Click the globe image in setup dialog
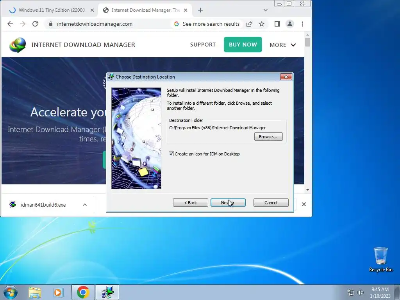Image resolution: width=400 pixels, height=300 pixels. pos(136,138)
